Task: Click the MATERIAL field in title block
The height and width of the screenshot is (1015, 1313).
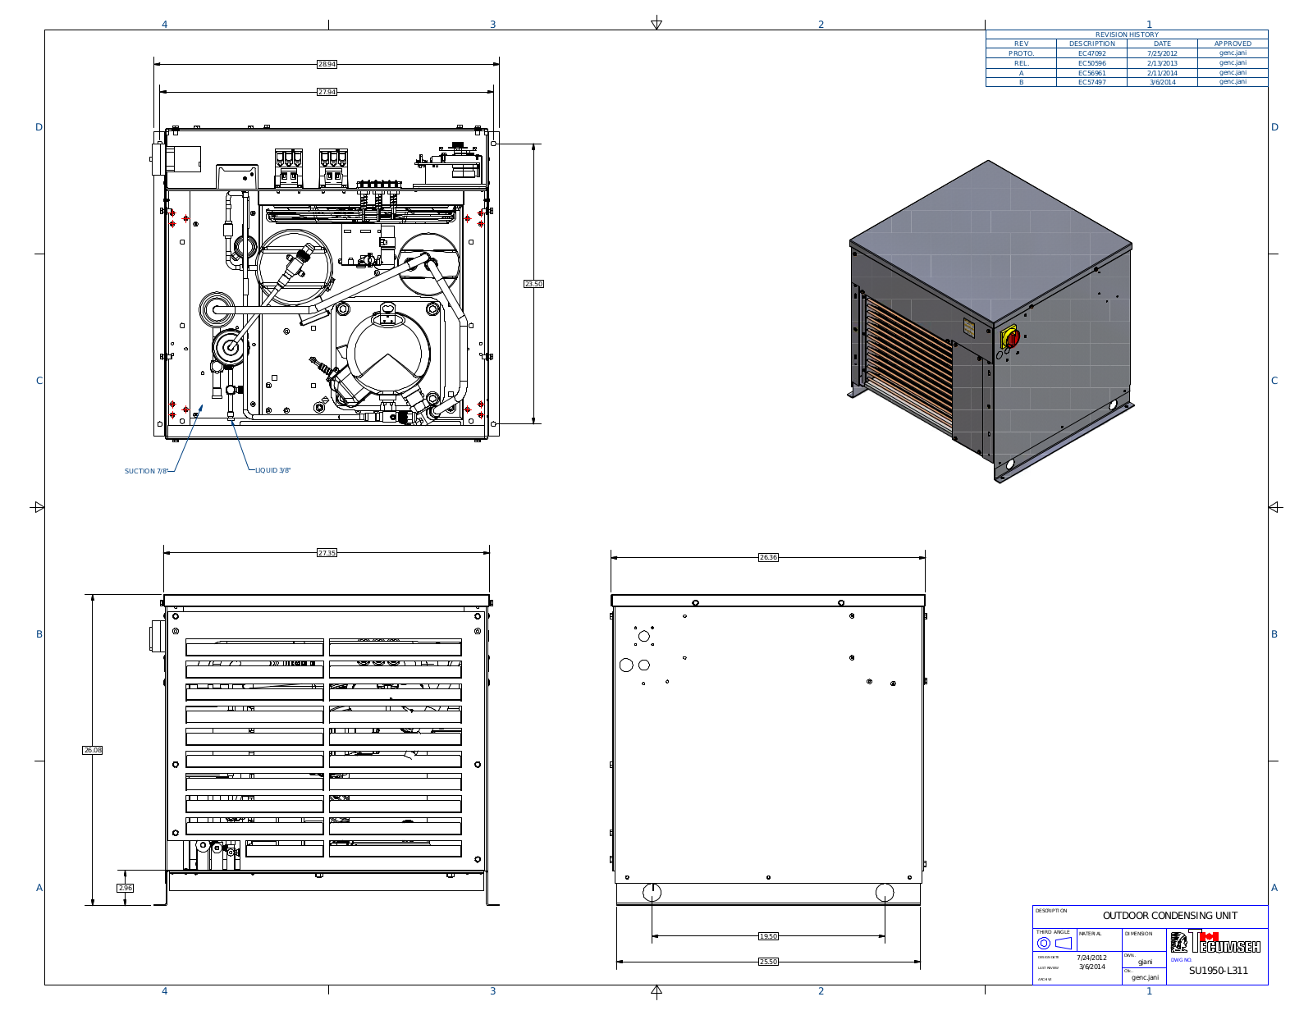Action: pos(1098,941)
